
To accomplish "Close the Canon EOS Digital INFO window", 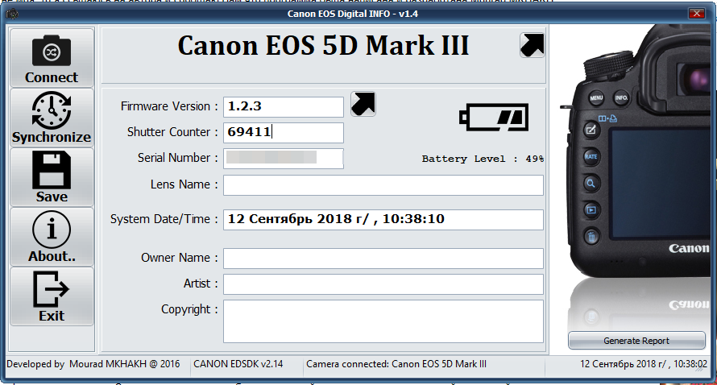I will [x=697, y=14].
